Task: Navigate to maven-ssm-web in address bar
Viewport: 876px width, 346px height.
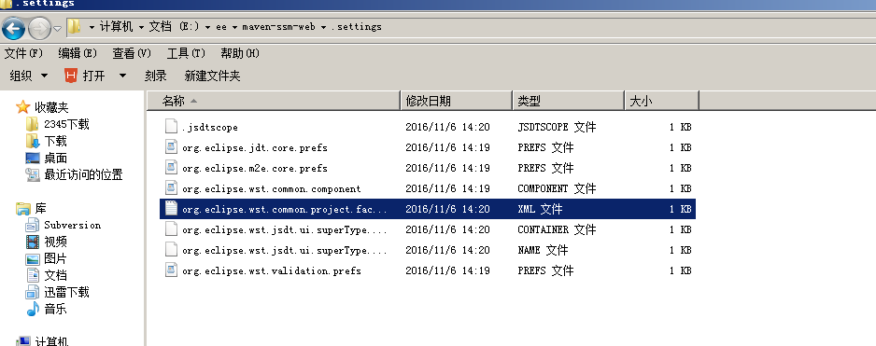Action: coord(279,27)
